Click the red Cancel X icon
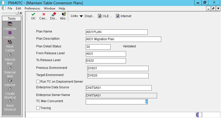Screen dimensions: 221x118 (x=44, y=14)
